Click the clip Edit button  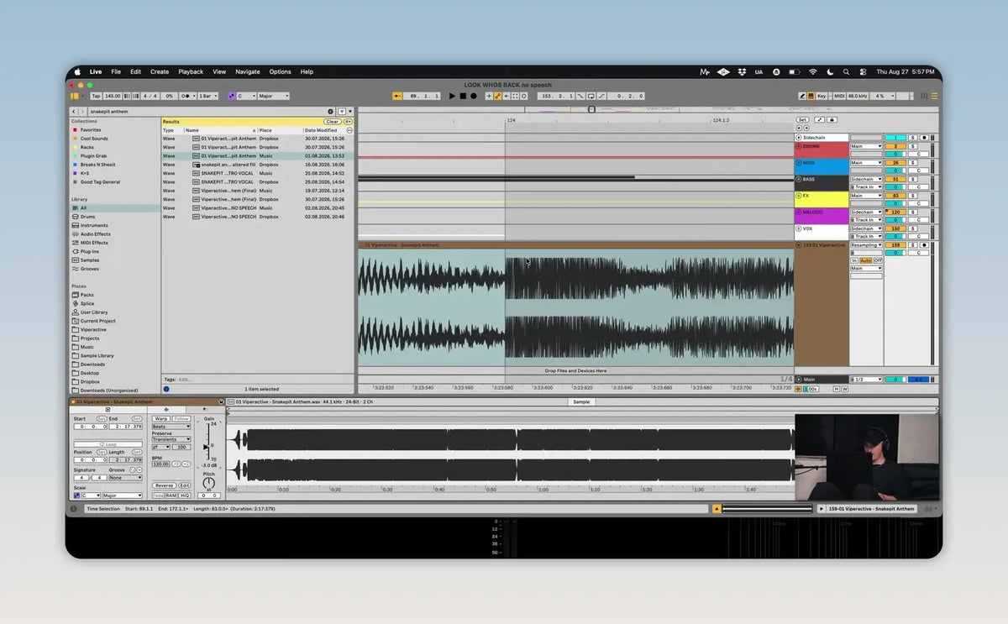click(184, 485)
